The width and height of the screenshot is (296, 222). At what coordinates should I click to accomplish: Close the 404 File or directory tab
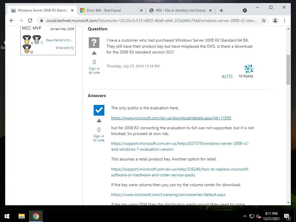pos(210,10)
